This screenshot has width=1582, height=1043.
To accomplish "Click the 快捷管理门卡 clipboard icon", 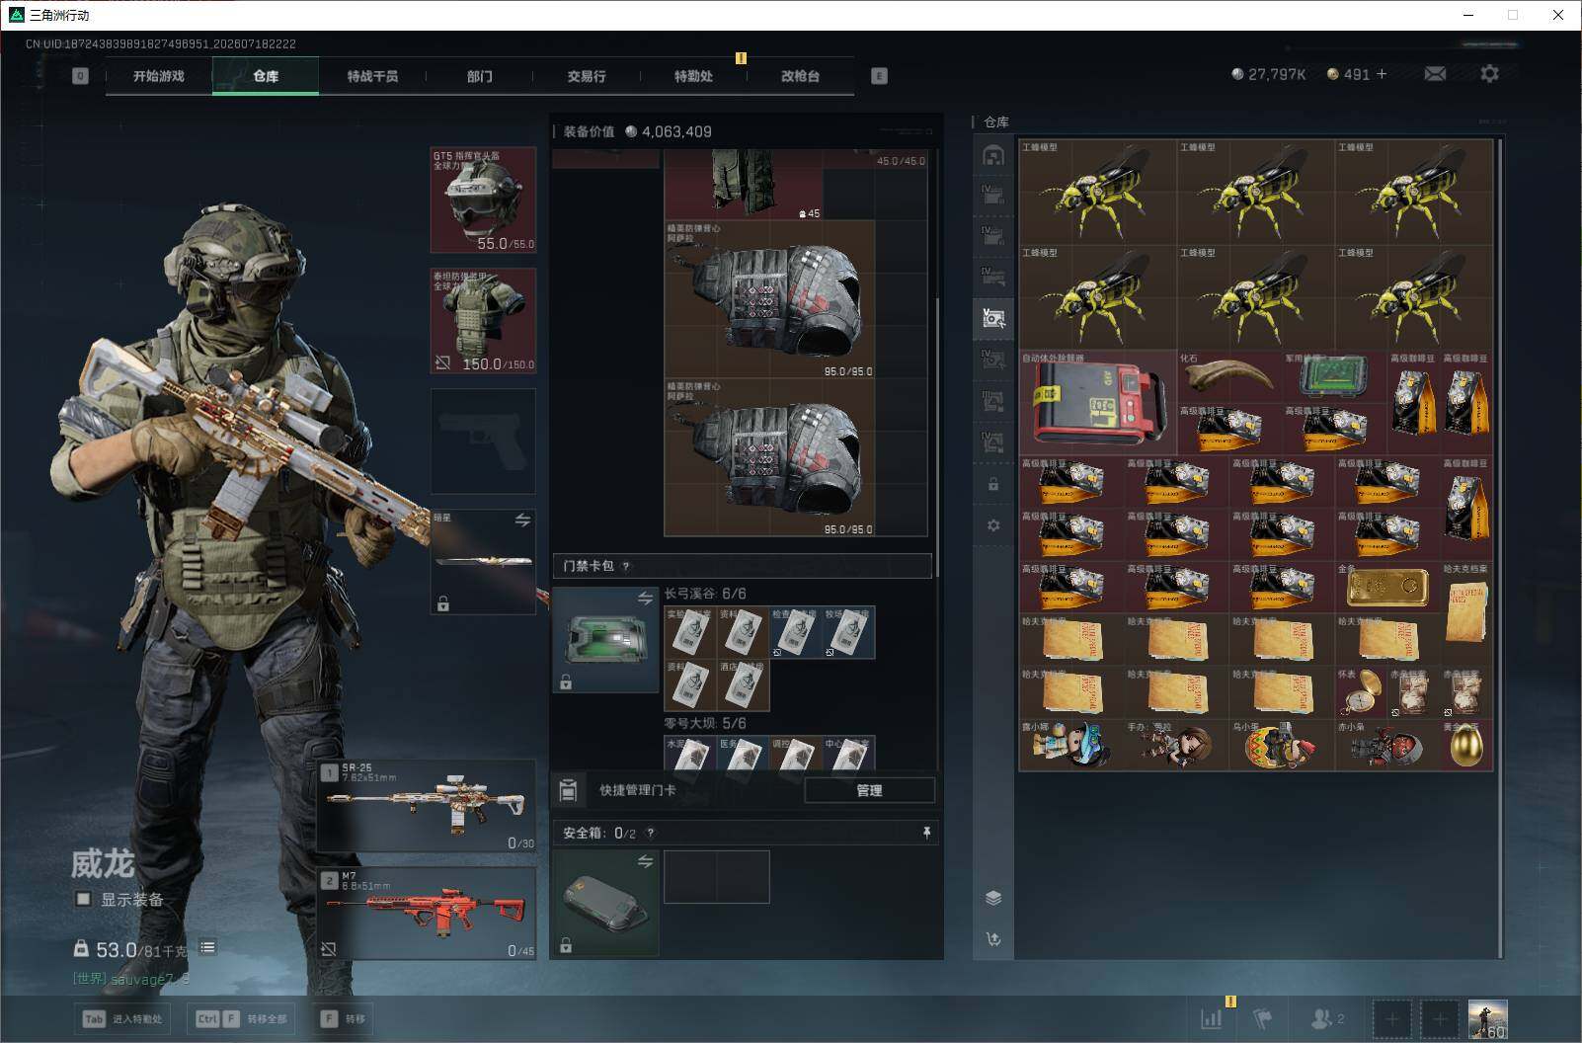I will (568, 790).
